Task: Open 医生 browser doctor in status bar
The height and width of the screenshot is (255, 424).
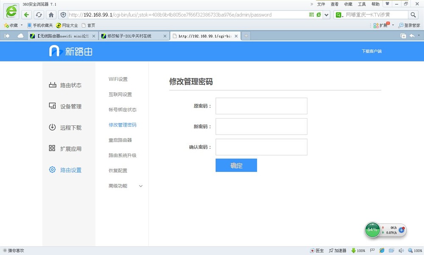Action: coord(317,251)
